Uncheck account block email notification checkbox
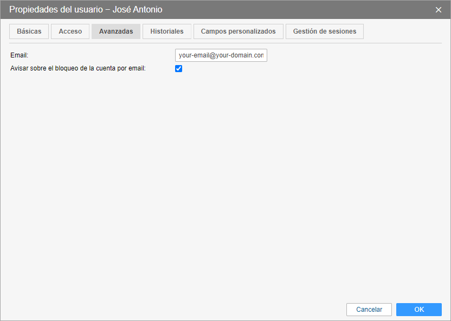This screenshot has height=321, width=451. coord(179,68)
